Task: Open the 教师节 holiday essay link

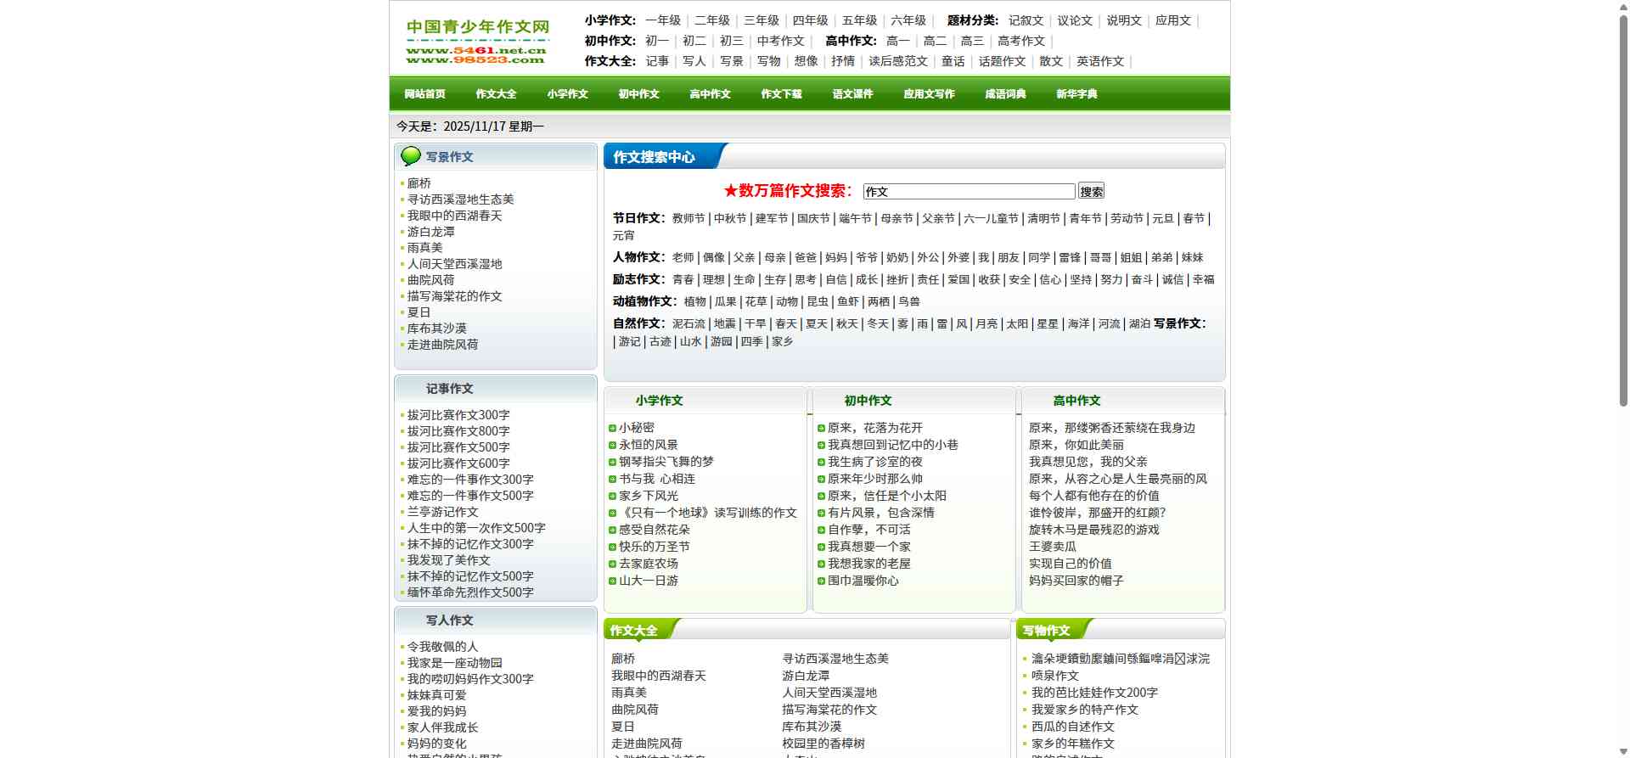Action: click(688, 219)
